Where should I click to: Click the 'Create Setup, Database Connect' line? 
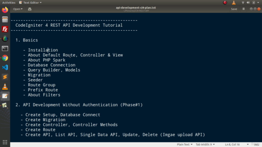pos(63,115)
